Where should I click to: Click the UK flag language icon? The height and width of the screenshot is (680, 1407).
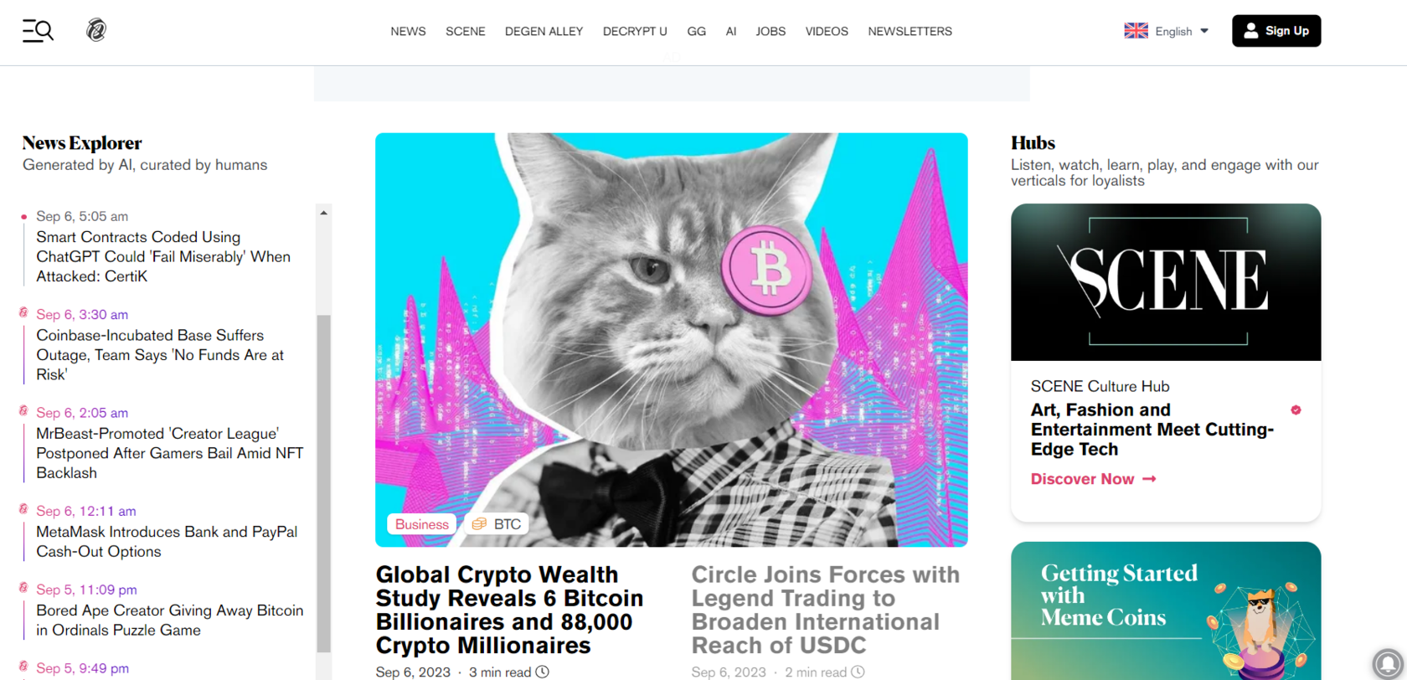pos(1136,31)
